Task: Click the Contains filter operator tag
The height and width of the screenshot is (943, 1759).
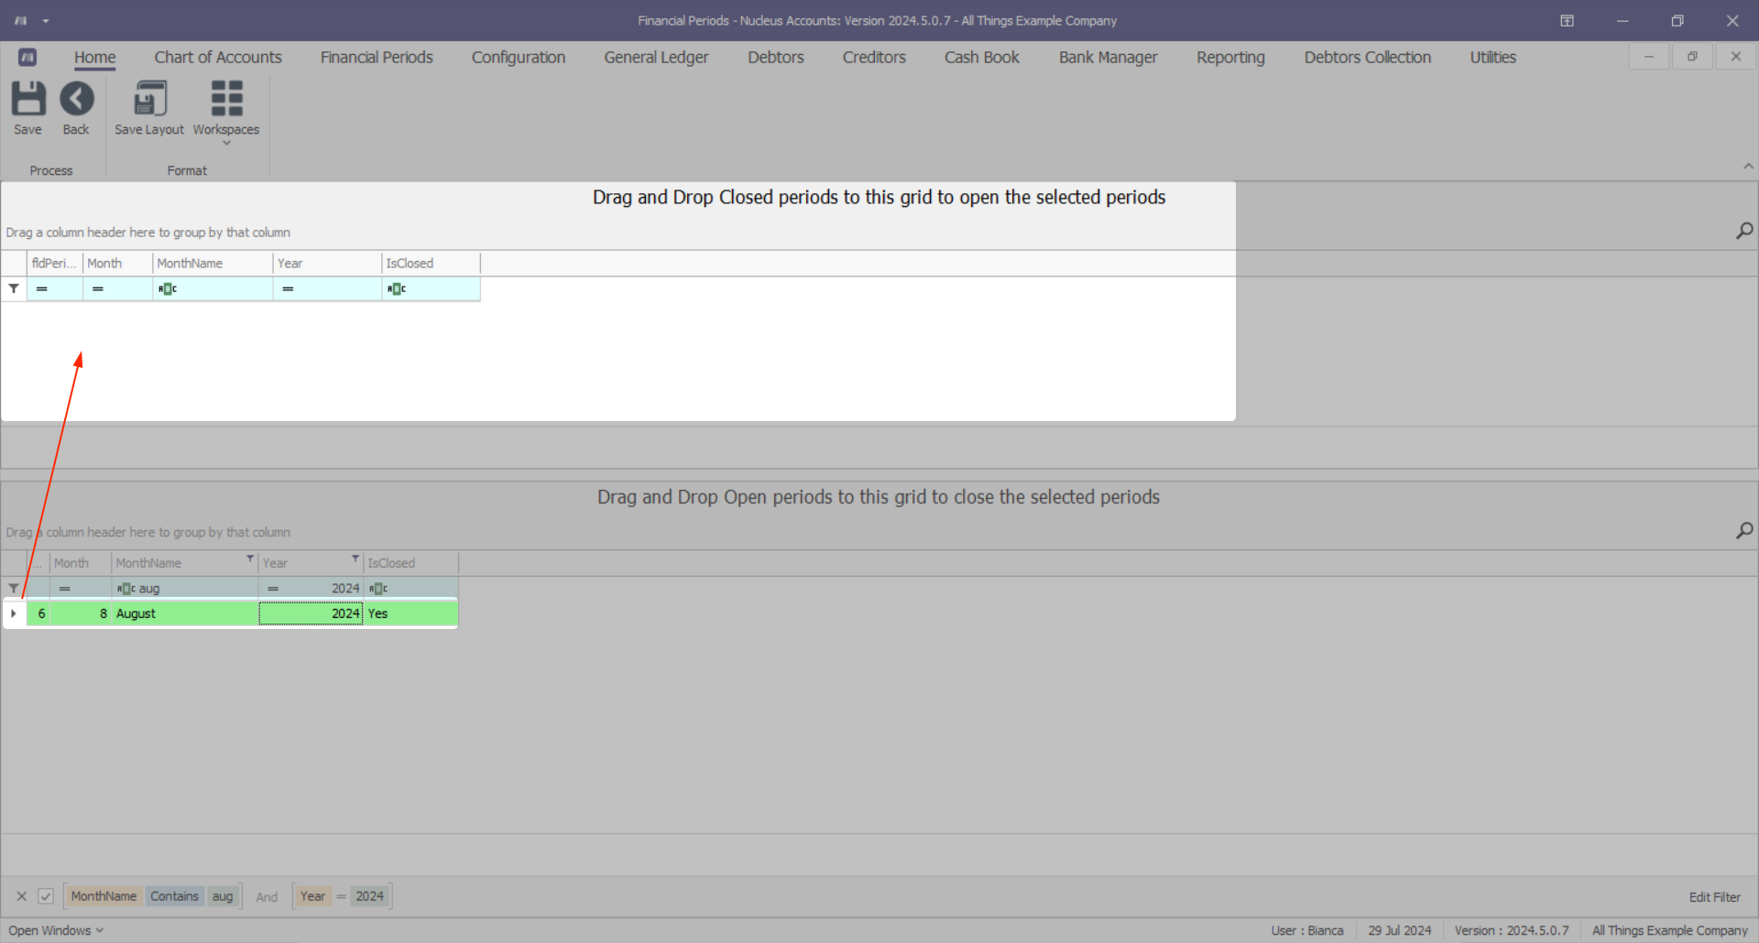Action: (x=174, y=896)
